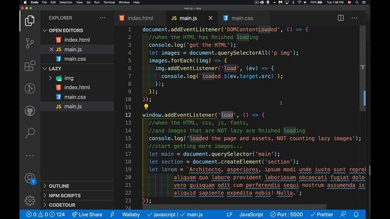
Task: Click the javascript check status item
Action: [161, 215]
